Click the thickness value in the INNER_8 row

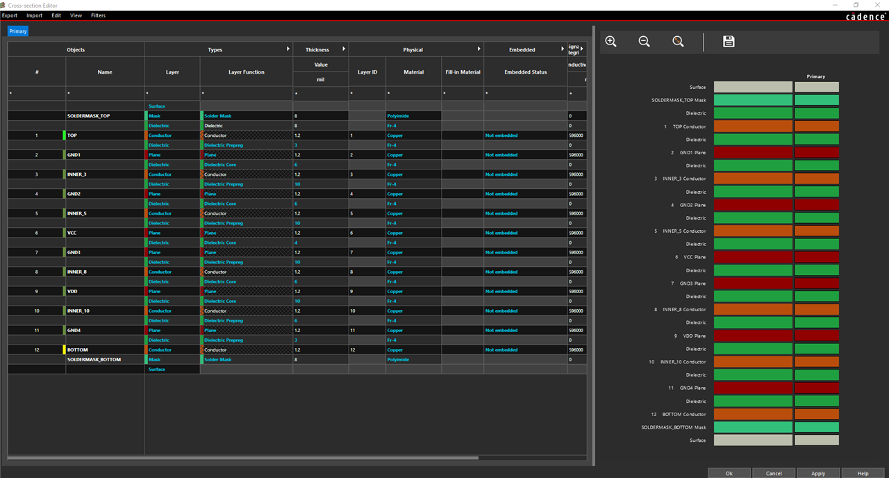(x=320, y=272)
